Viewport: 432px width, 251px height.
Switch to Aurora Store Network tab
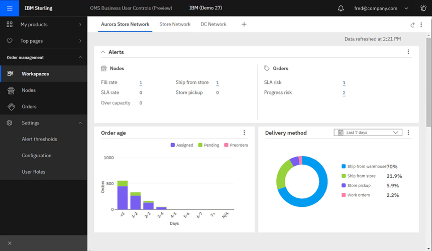125,24
